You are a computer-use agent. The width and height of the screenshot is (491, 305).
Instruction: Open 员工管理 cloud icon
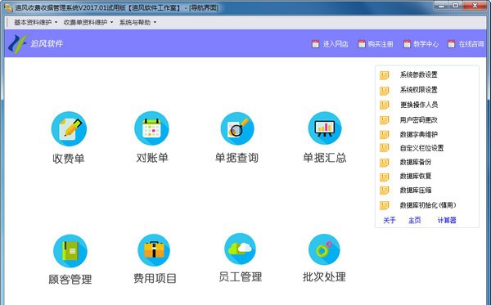240,249
